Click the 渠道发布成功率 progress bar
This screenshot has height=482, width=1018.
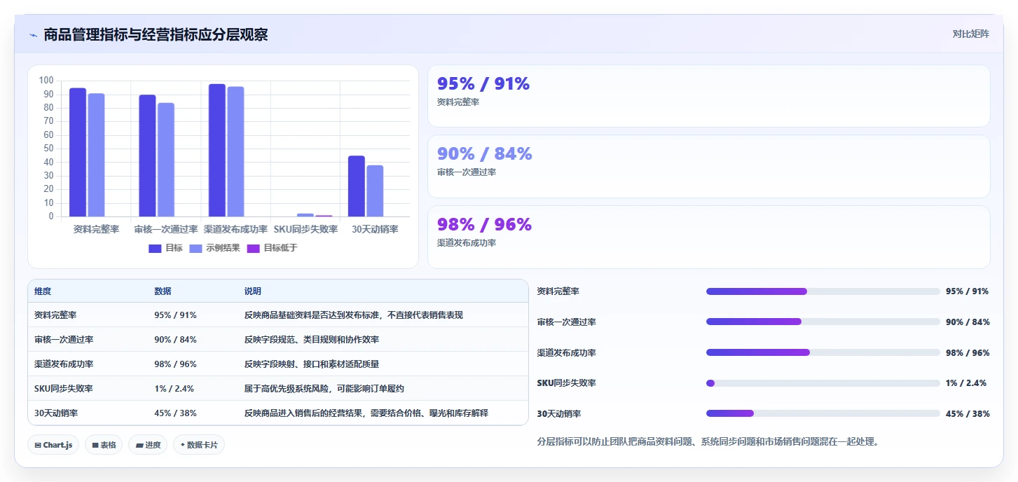click(823, 352)
